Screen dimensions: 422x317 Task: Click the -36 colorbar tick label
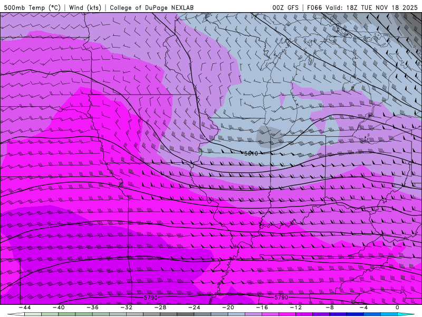click(x=92, y=307)
